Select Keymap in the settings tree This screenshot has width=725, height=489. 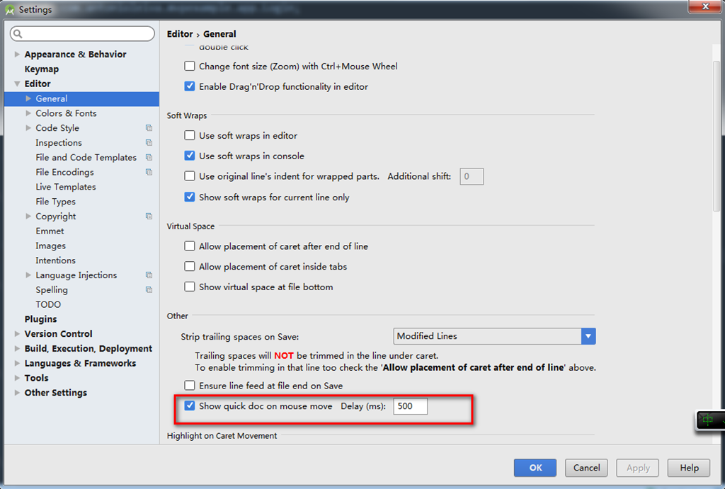[42, 69]
